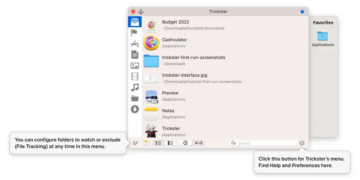
Task: Close the Trickster window with red button
Action: 133,12
